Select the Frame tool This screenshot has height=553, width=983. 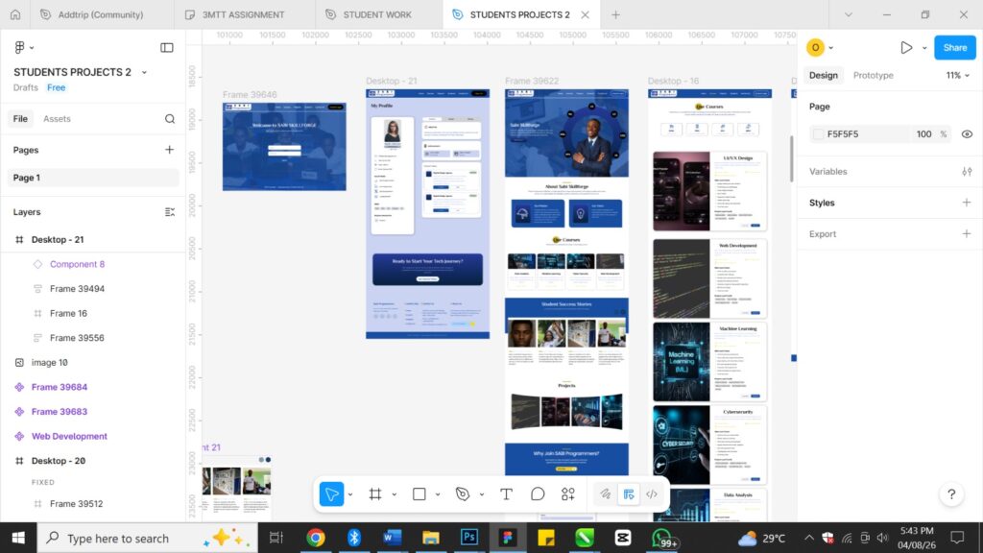pos(375,494)
